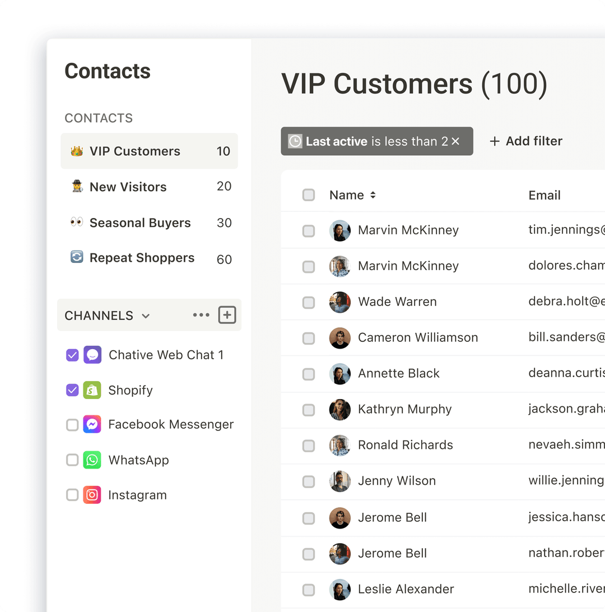605x612 pixels.
Task: Open the channels overflow menu
Action: click(x=201, y=315)
